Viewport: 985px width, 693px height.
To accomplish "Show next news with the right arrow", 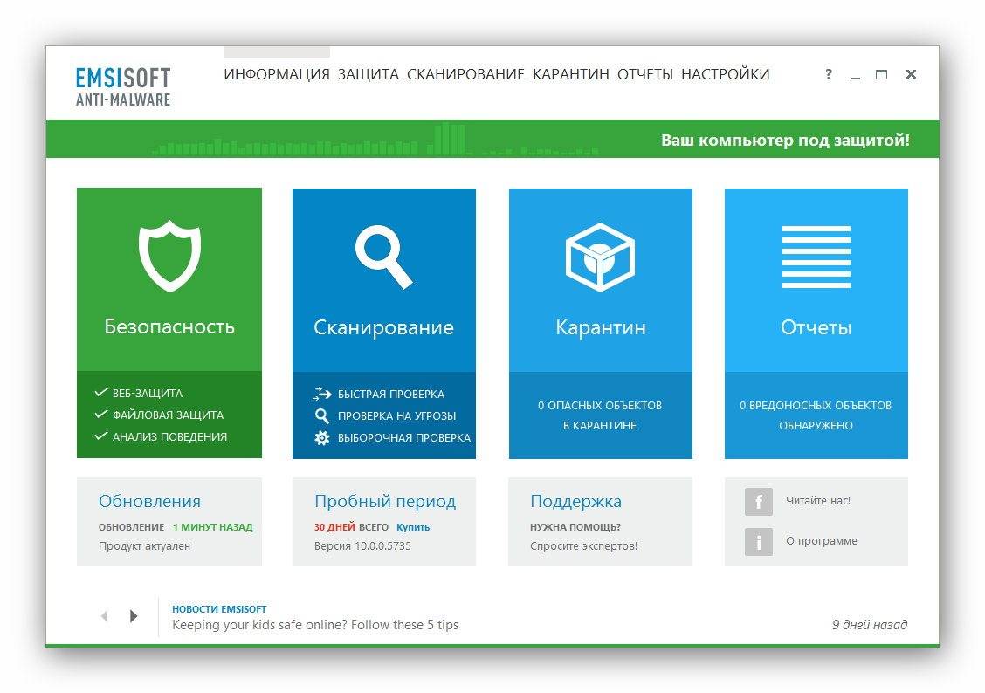I will [134, 616].
